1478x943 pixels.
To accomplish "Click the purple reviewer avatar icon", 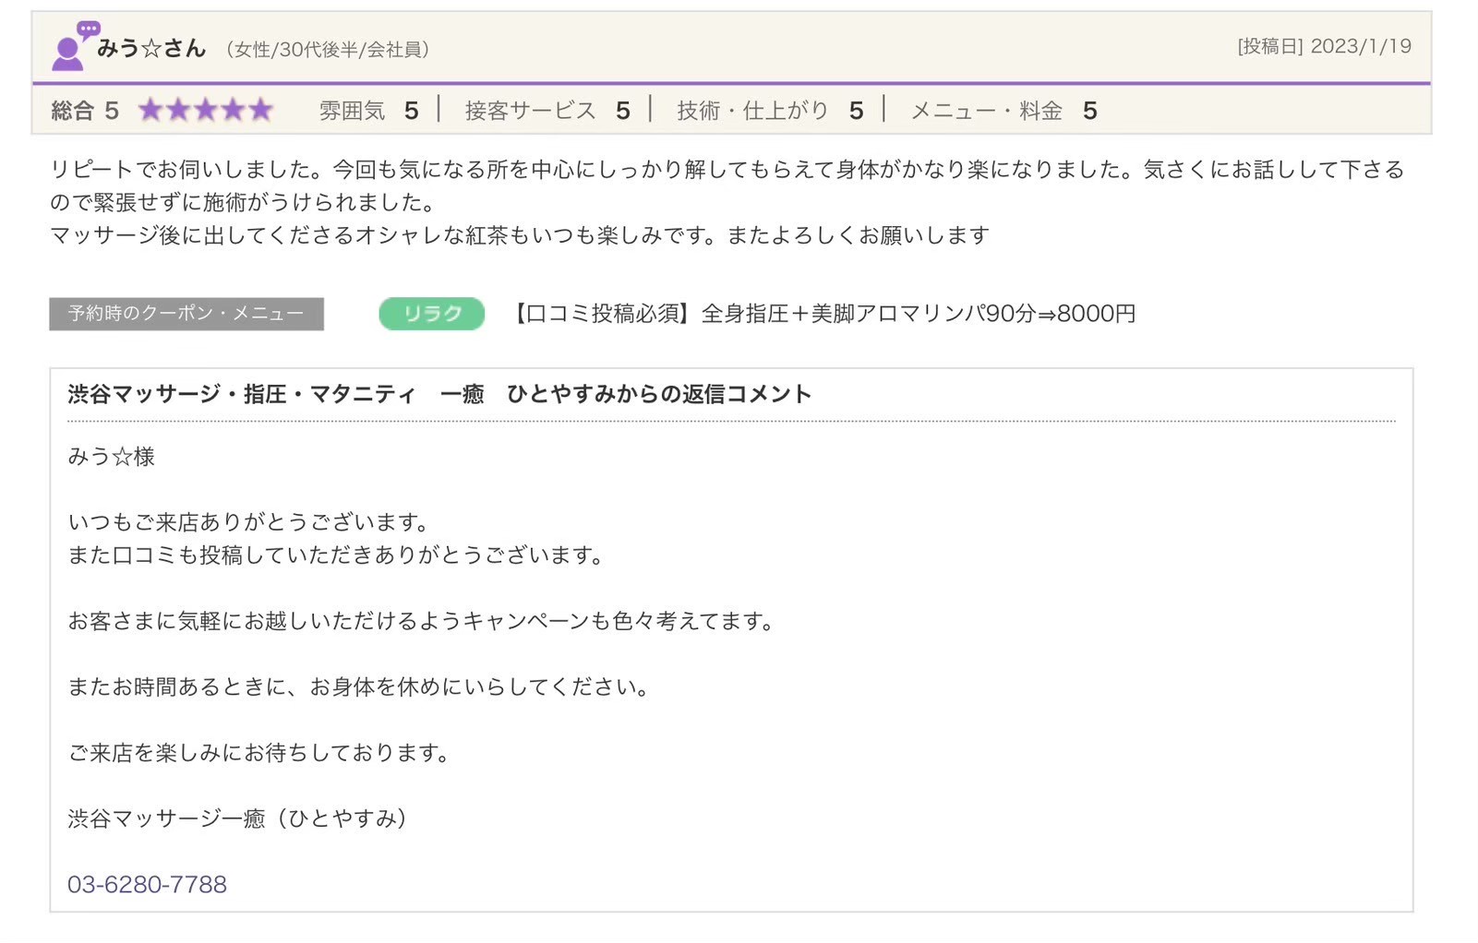I will click(74, 46).
